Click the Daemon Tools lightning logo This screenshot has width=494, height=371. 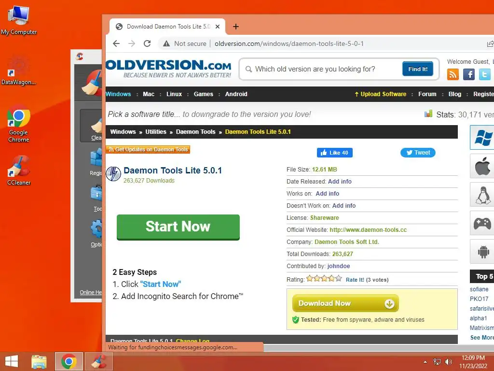[113, 174]
